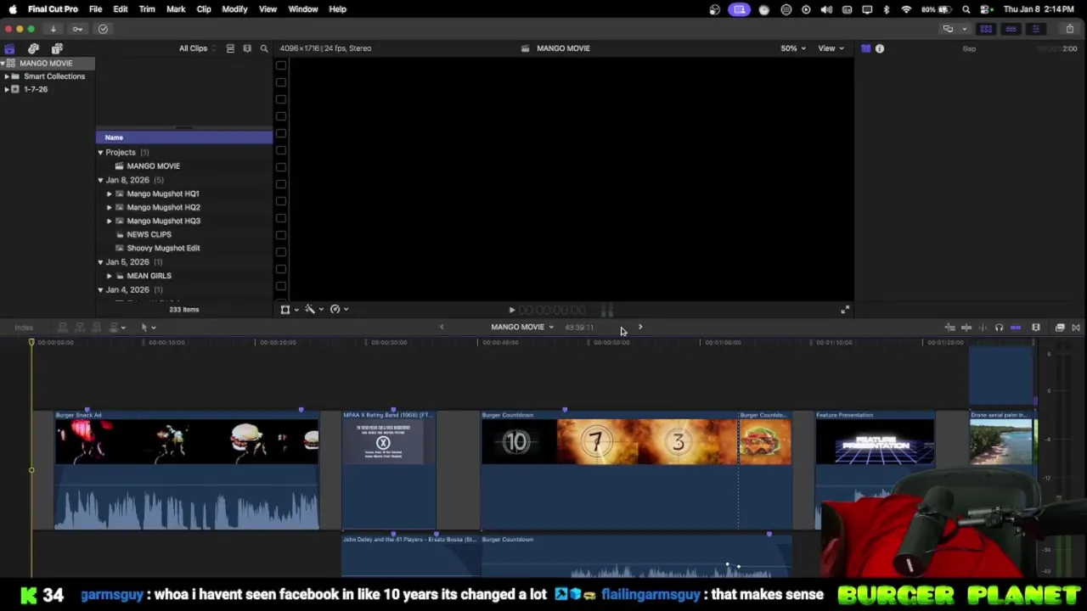Viewport: 1087px width, 611px height.
Task: Show the Titles and Generators sidebar
Action: point(57,48)
